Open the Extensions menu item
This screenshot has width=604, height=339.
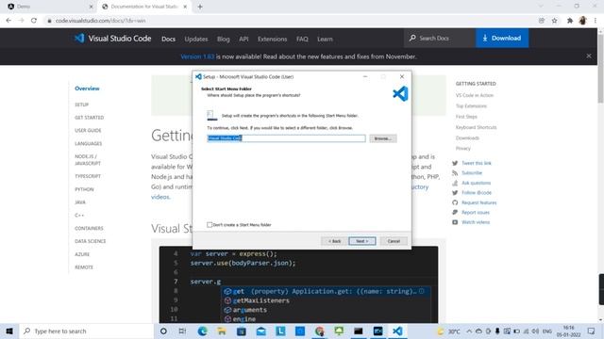(273, 39)
